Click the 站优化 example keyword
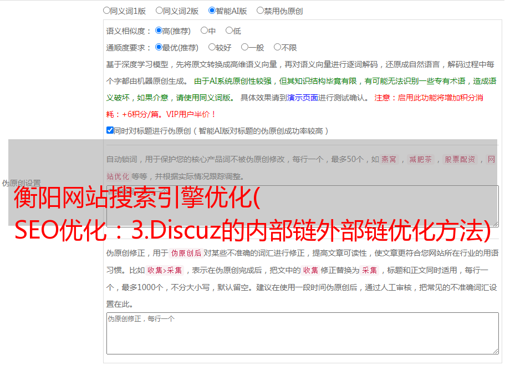 coord(118,176)
